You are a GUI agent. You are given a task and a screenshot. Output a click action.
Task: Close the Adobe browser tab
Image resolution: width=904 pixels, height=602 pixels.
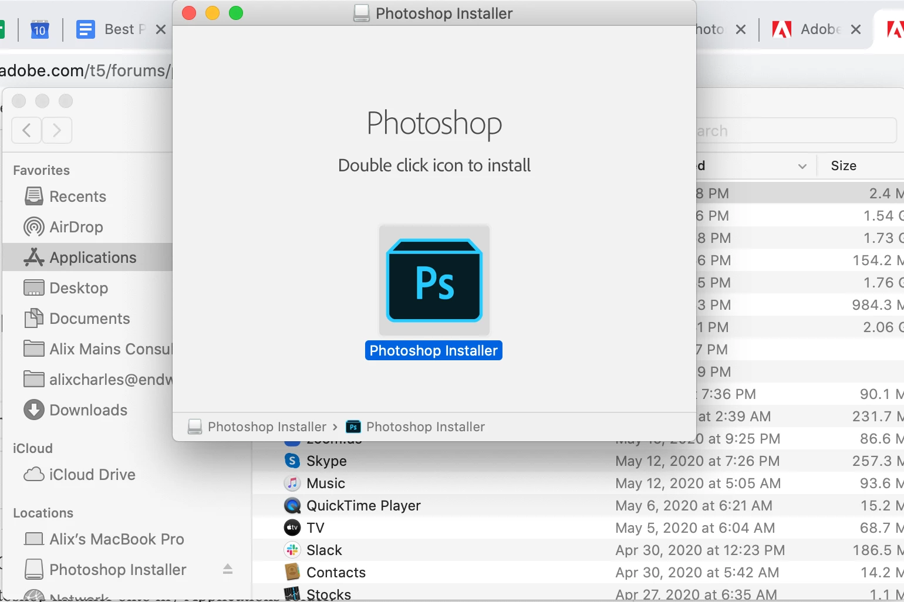click(x=856, y=29)
